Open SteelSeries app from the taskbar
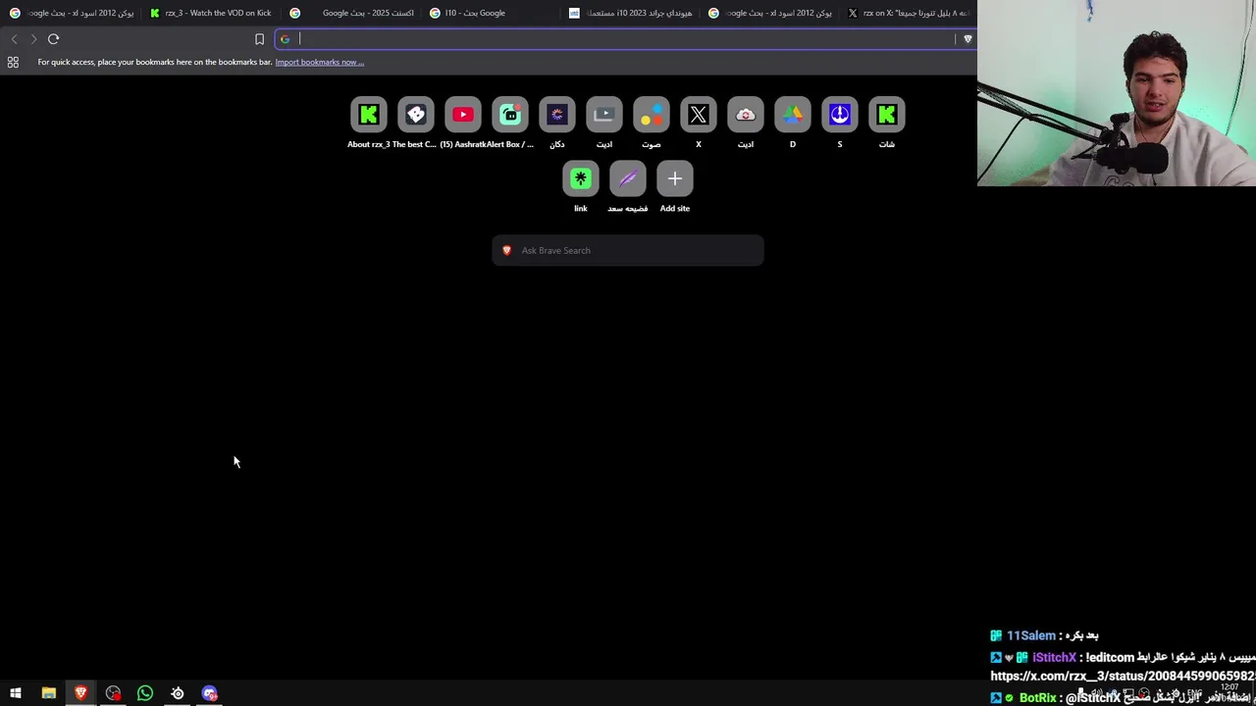The height and width of the screenshot is (706, 1256). pyautogui.click(x=178, y=693)
